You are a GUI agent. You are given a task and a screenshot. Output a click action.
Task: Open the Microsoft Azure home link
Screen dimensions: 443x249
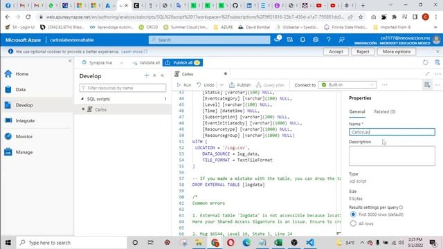pyautogui.click(x=23, y=40)
